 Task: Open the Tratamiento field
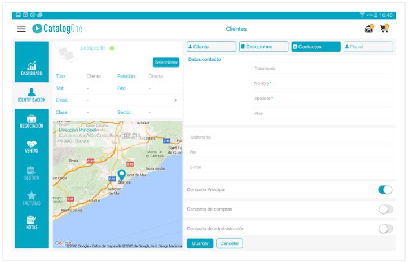pyautogui.click(x=322, y=69)
